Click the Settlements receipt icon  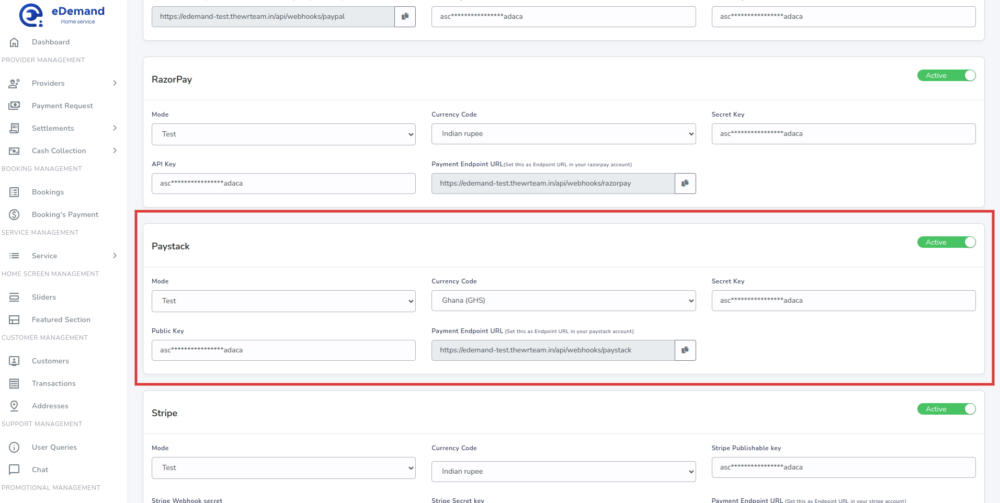tap(14, 128)
